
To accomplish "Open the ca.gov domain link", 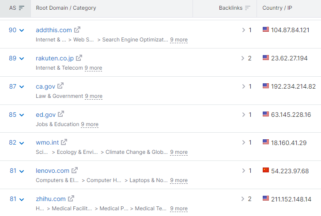I will pyautogui.click(x=45, y=87).
